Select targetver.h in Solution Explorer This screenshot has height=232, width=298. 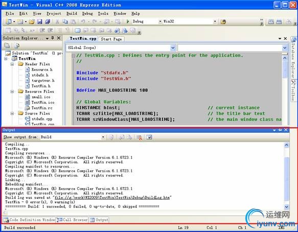[x=43, y=81]
